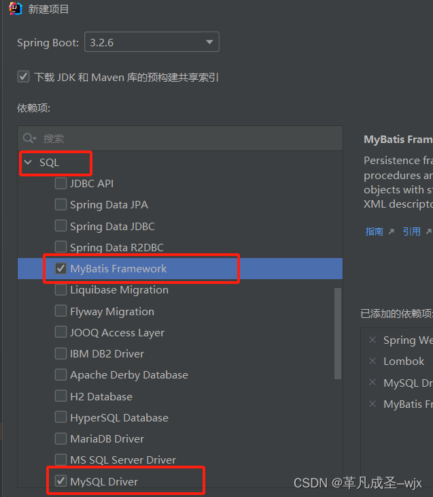Viewport: 433px width, 497px height.
Task: Open the Spring Boot version dropdown
Action: 152,42
